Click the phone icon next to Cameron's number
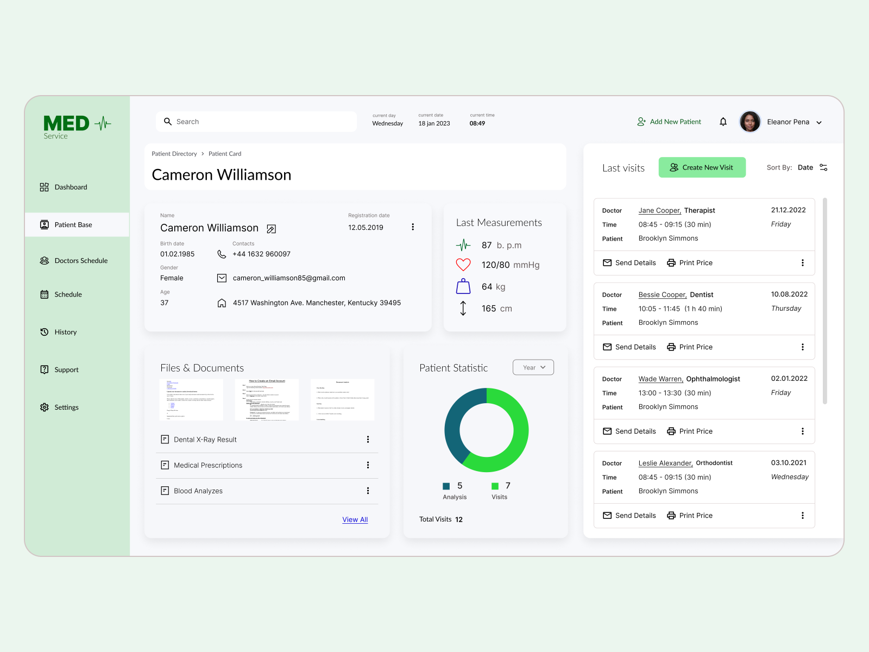Image resolution: width=869 pixels, height=652 pixels. click(222, 254)
